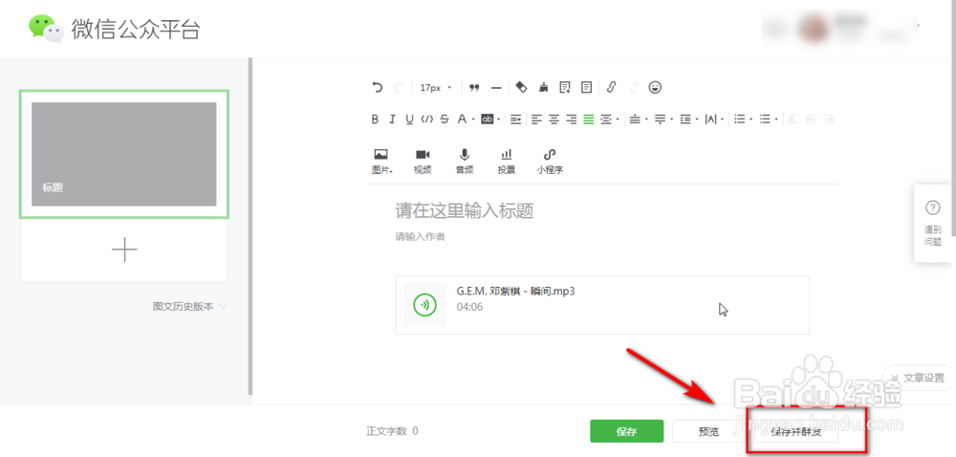Click the green 保存 button
956x457 pixels.
[626, 431]
